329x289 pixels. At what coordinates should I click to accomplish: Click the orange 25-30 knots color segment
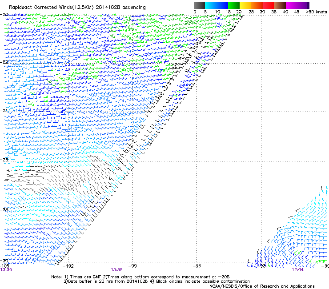click(257, 5)
